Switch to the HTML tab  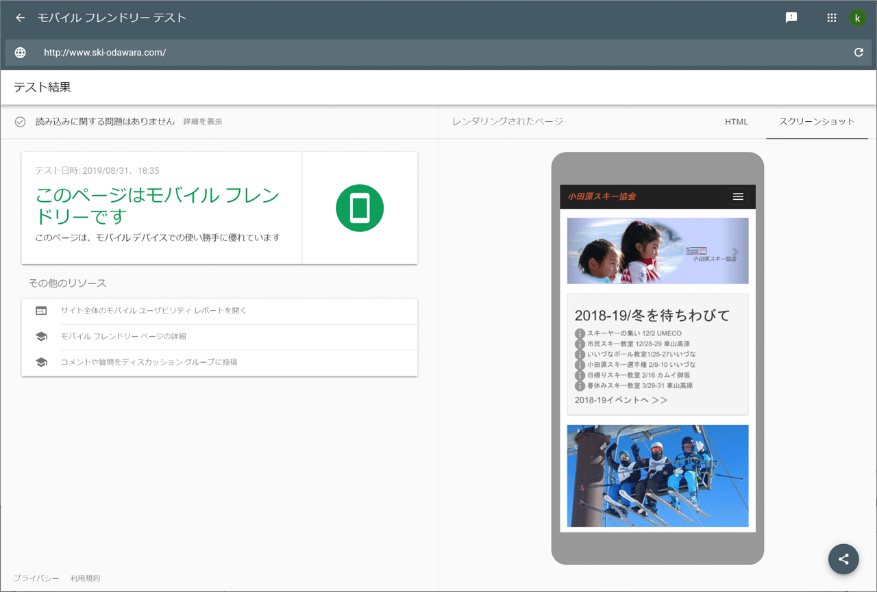[737, 122]
